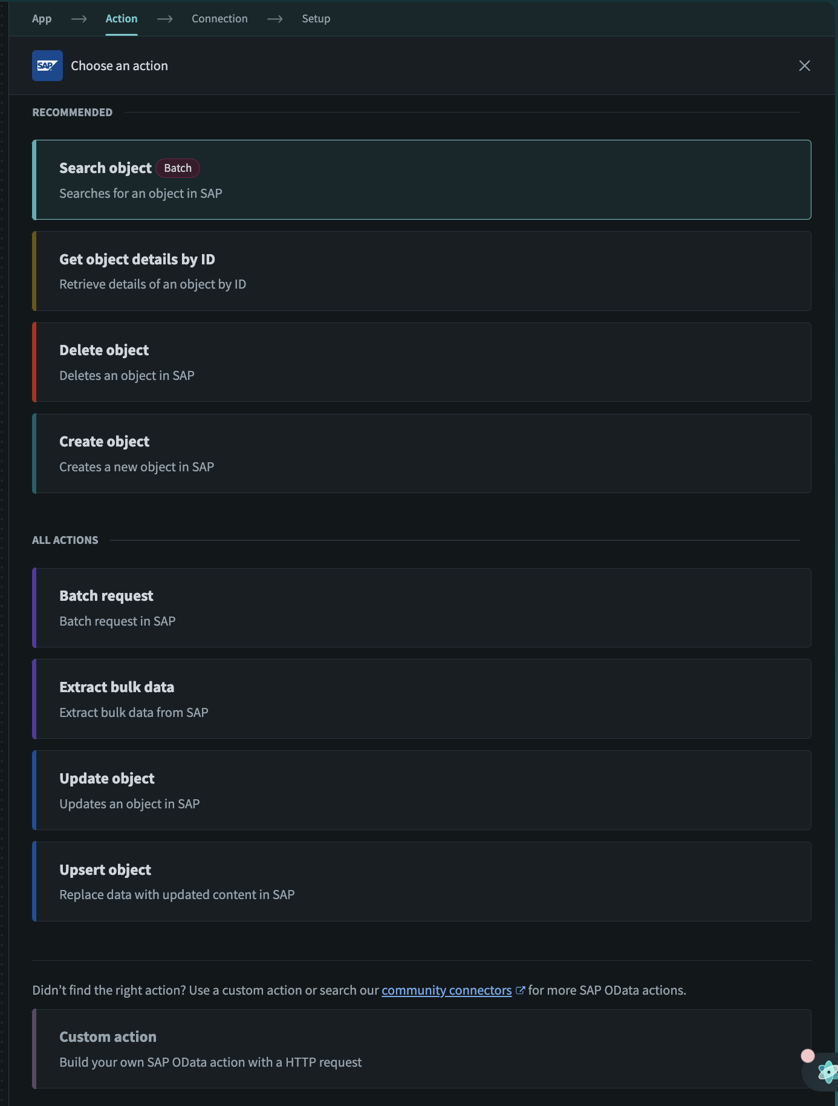Open the community connectors link
Viewport: 838px width, 1106px height.
coord(446,990)
